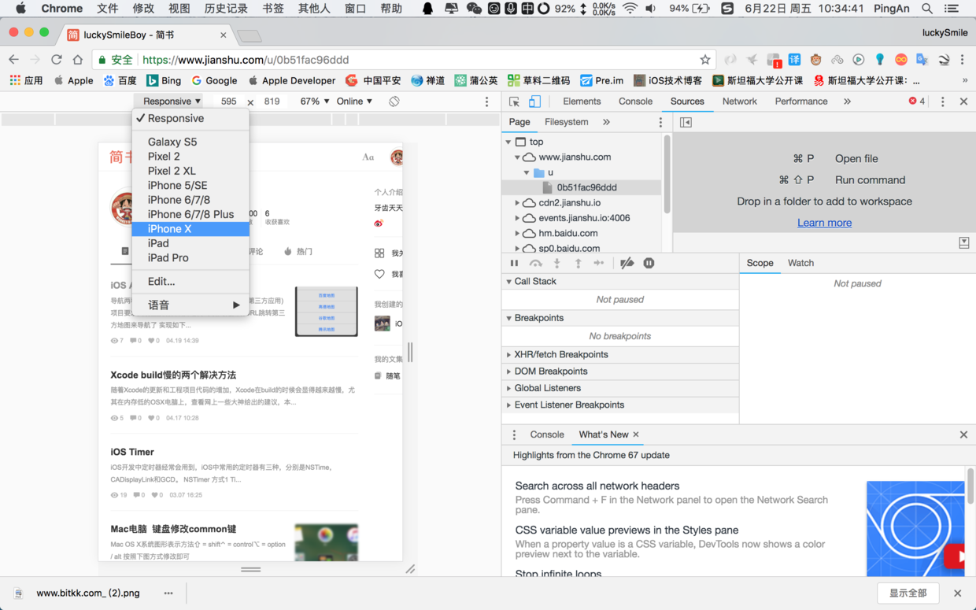The width and height of the screenshot is (976, 610).
Task: Close the What's New tab
Action: [x=636, y=434]
